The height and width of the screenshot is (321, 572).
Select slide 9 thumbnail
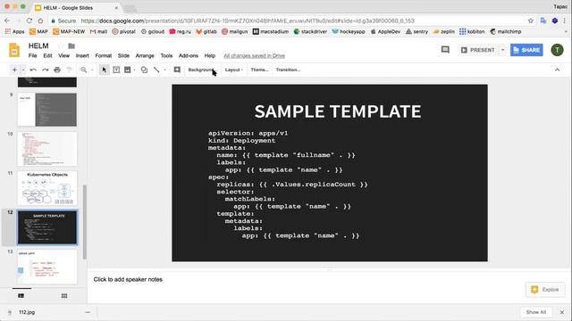47,110
